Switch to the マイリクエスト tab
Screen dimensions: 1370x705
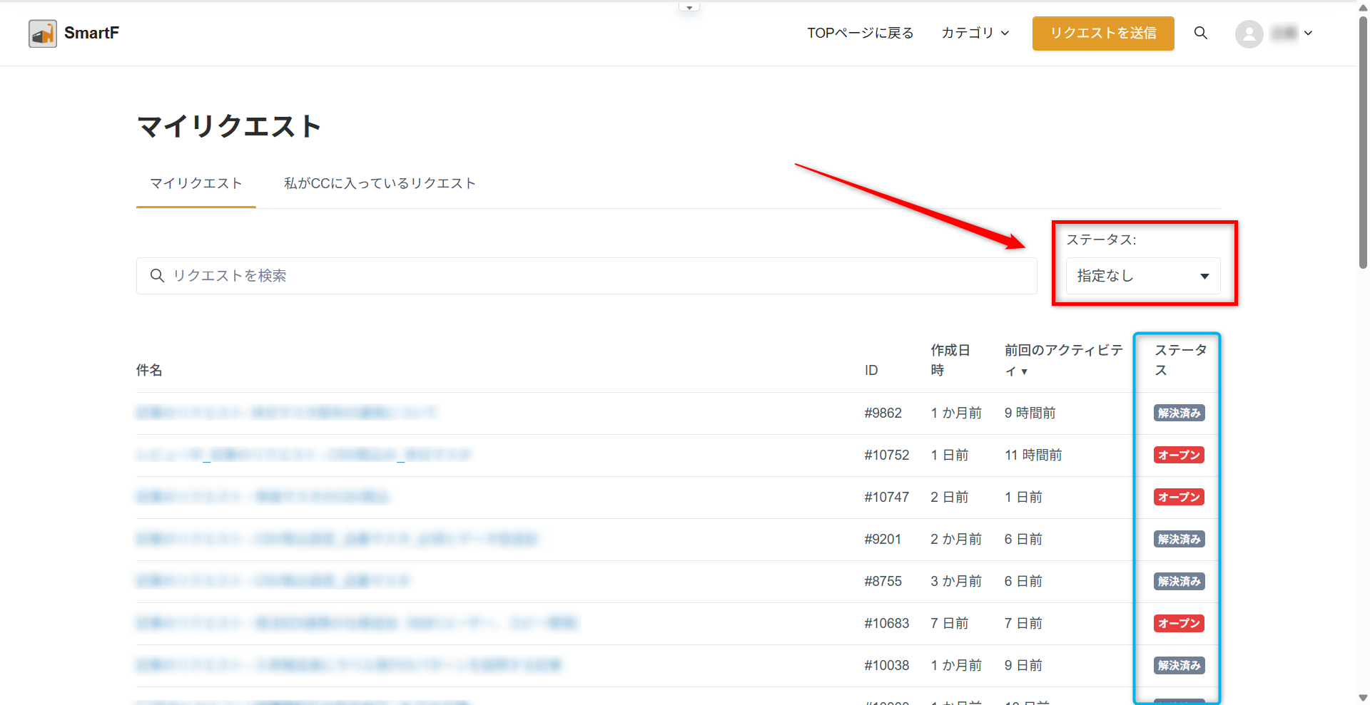tap(196, 184)
